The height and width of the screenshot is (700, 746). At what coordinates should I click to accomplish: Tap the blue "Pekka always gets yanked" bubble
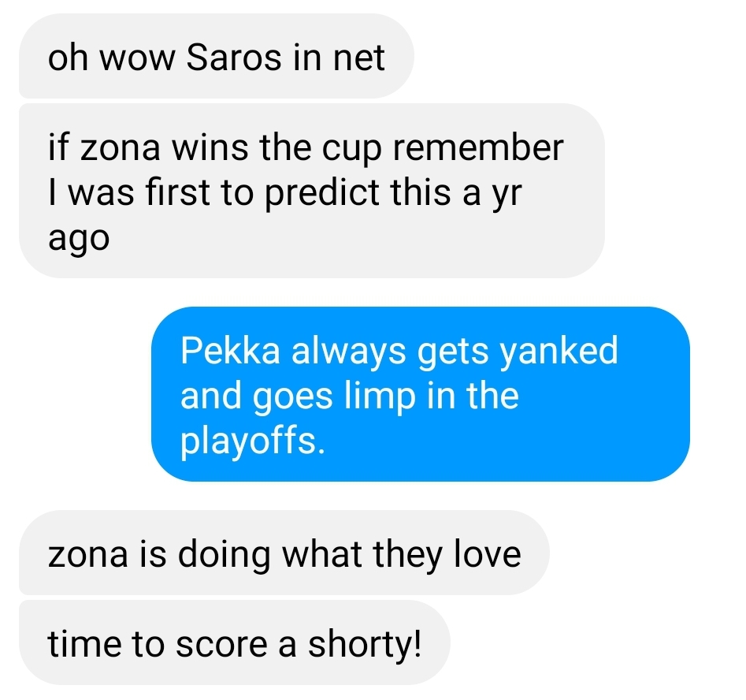point(421,394)
